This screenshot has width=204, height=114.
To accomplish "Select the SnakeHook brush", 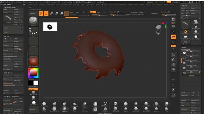I will pyautogui.click(x=75, y=104).
